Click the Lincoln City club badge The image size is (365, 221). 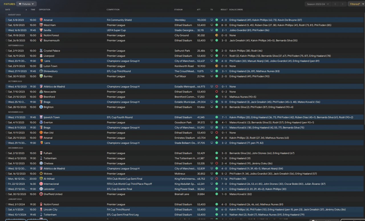pyautogui.click(x=41, y=210)
